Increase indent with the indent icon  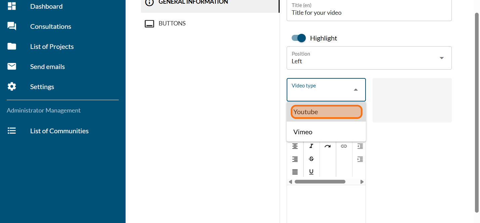[x=360, y=159]
